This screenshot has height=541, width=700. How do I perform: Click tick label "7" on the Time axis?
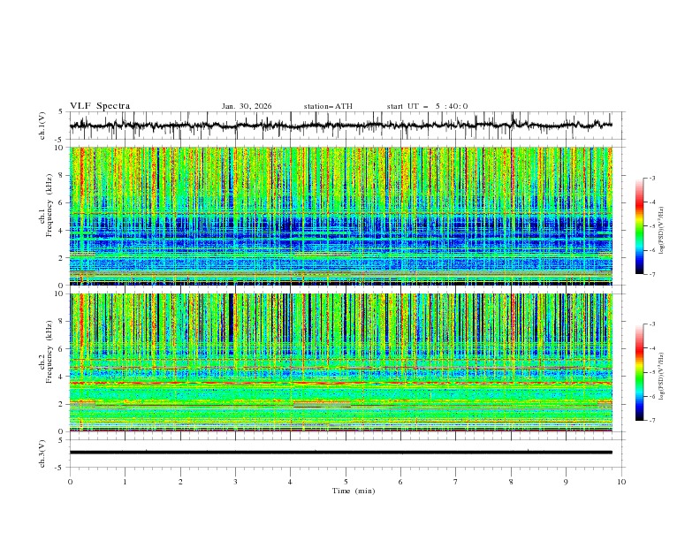[456, 482]
